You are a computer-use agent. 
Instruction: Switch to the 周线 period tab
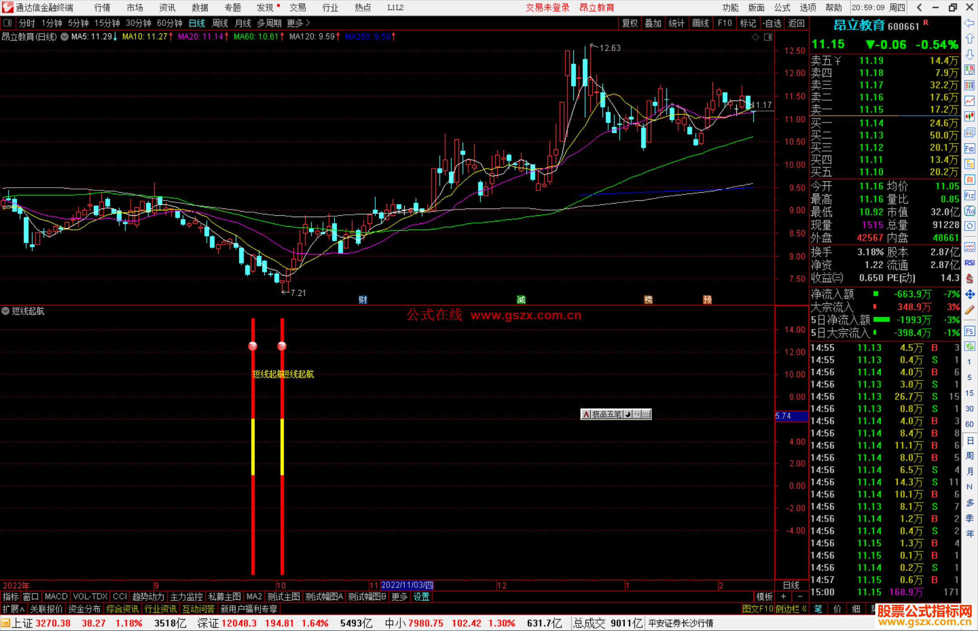click(x=220, y=23)
